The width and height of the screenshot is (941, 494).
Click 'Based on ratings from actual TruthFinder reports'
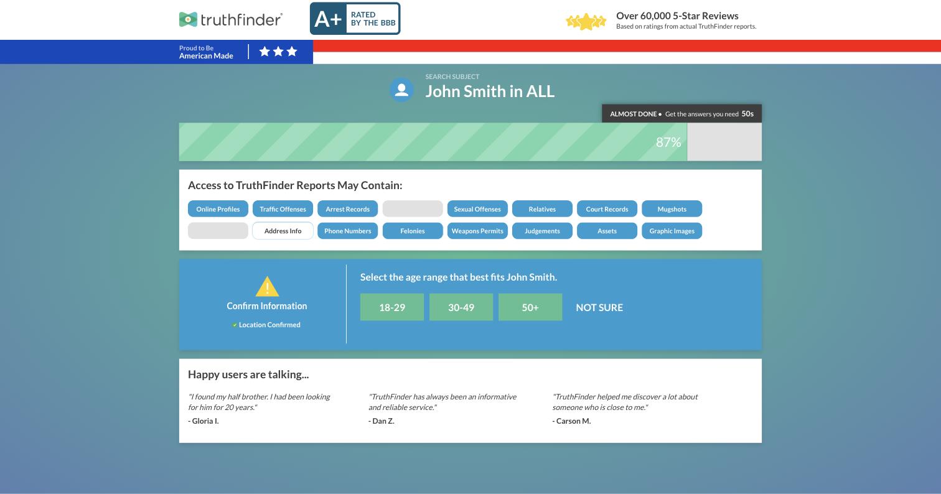point(686,26)
